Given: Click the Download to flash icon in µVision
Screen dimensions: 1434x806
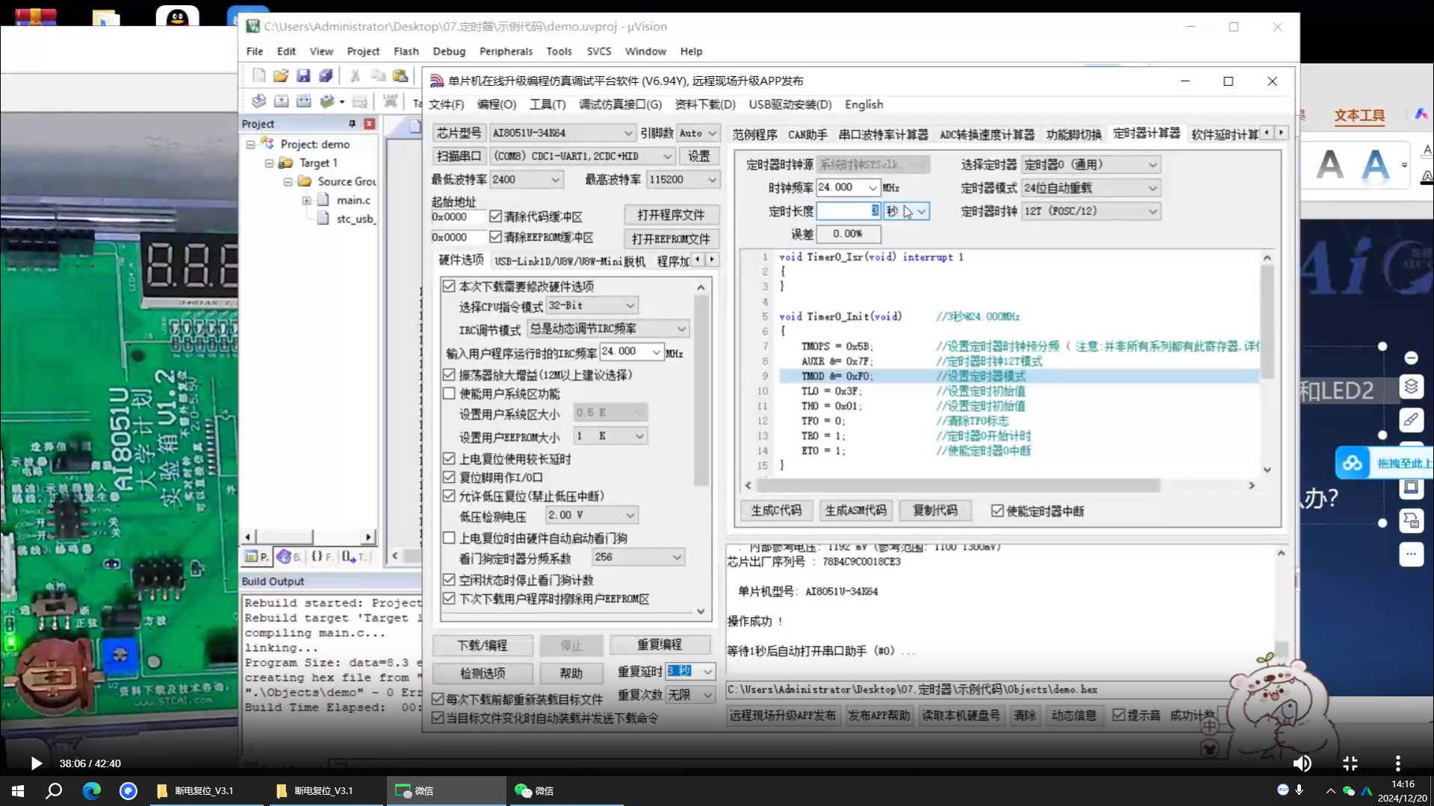Looking at the screenshot, I should 390,101.
